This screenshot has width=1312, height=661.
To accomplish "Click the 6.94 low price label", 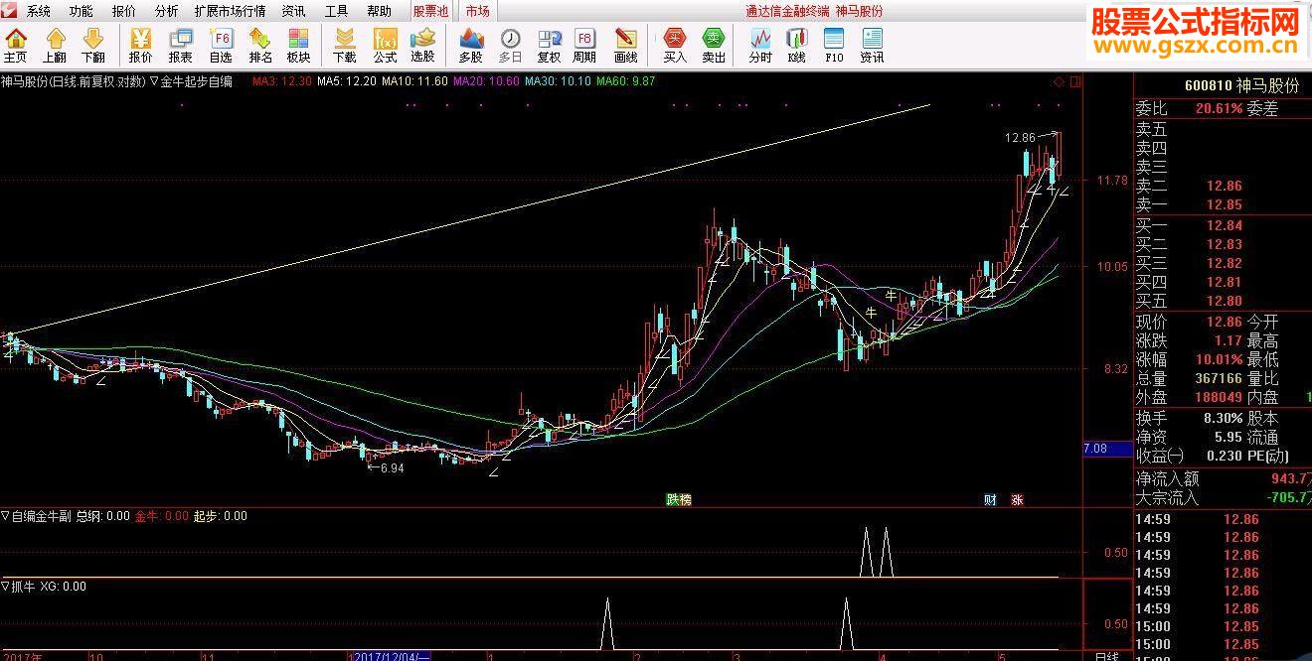I will coord(392,468).
